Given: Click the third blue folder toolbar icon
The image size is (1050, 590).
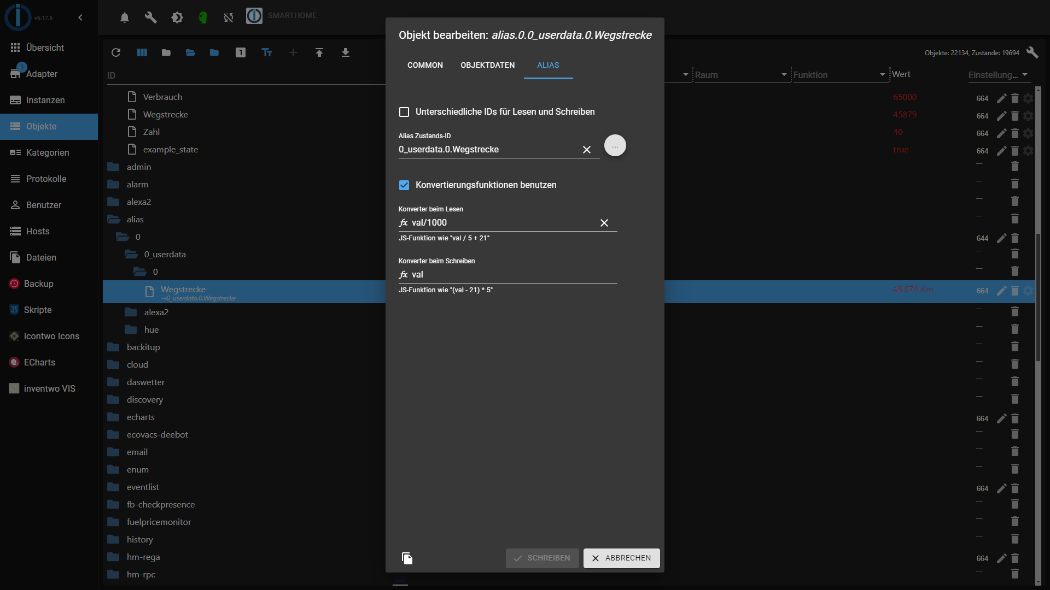Looking at the screenshot, I should click(x=214, y=52).
